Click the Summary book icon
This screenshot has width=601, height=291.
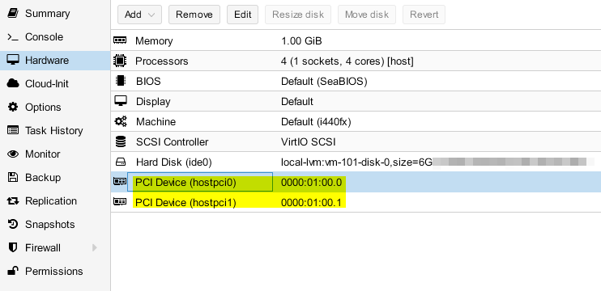point(13,14)
